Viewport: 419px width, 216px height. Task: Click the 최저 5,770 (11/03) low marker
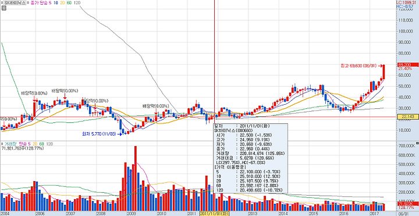coord(102,134)
